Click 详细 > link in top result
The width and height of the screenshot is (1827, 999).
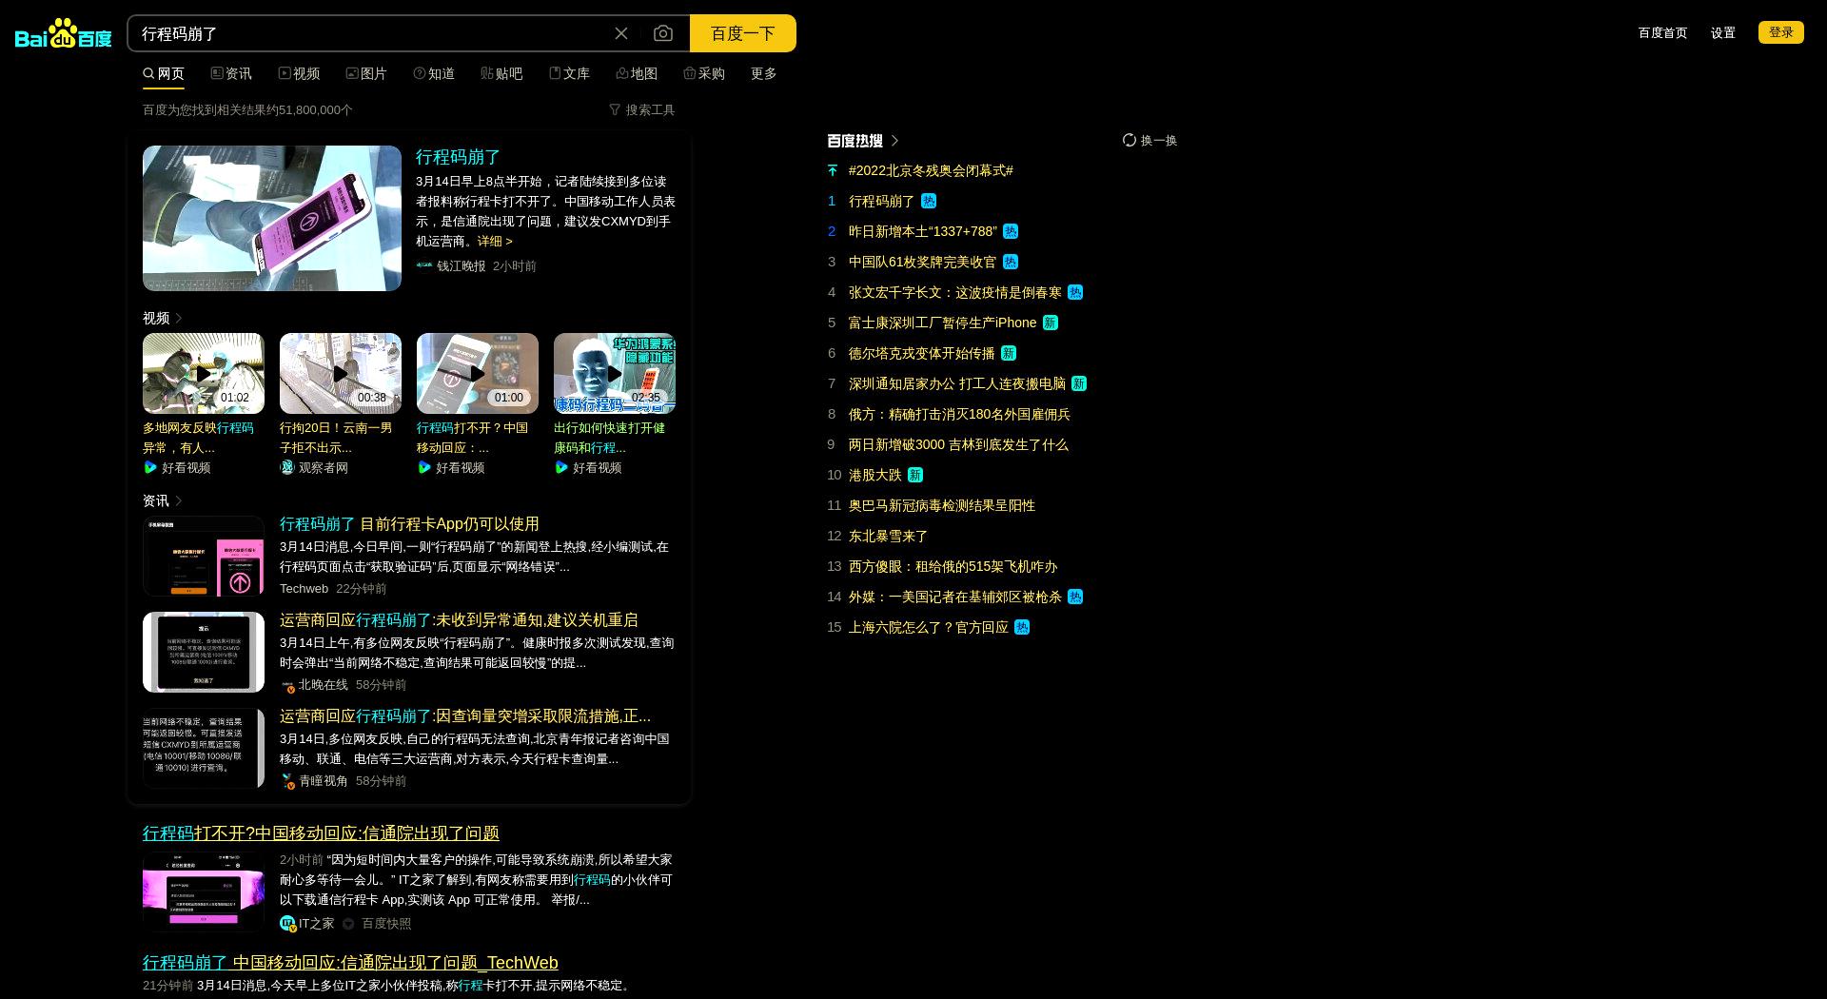click(495, 241)
